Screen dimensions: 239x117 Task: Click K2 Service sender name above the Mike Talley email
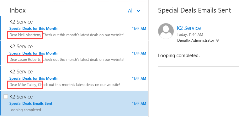click(x=21, y=72)
